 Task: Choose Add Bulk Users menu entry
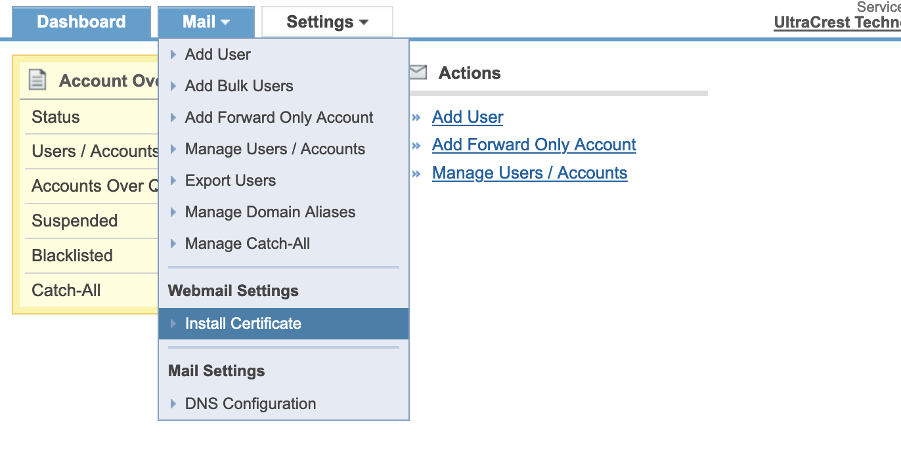coord(284,86)
